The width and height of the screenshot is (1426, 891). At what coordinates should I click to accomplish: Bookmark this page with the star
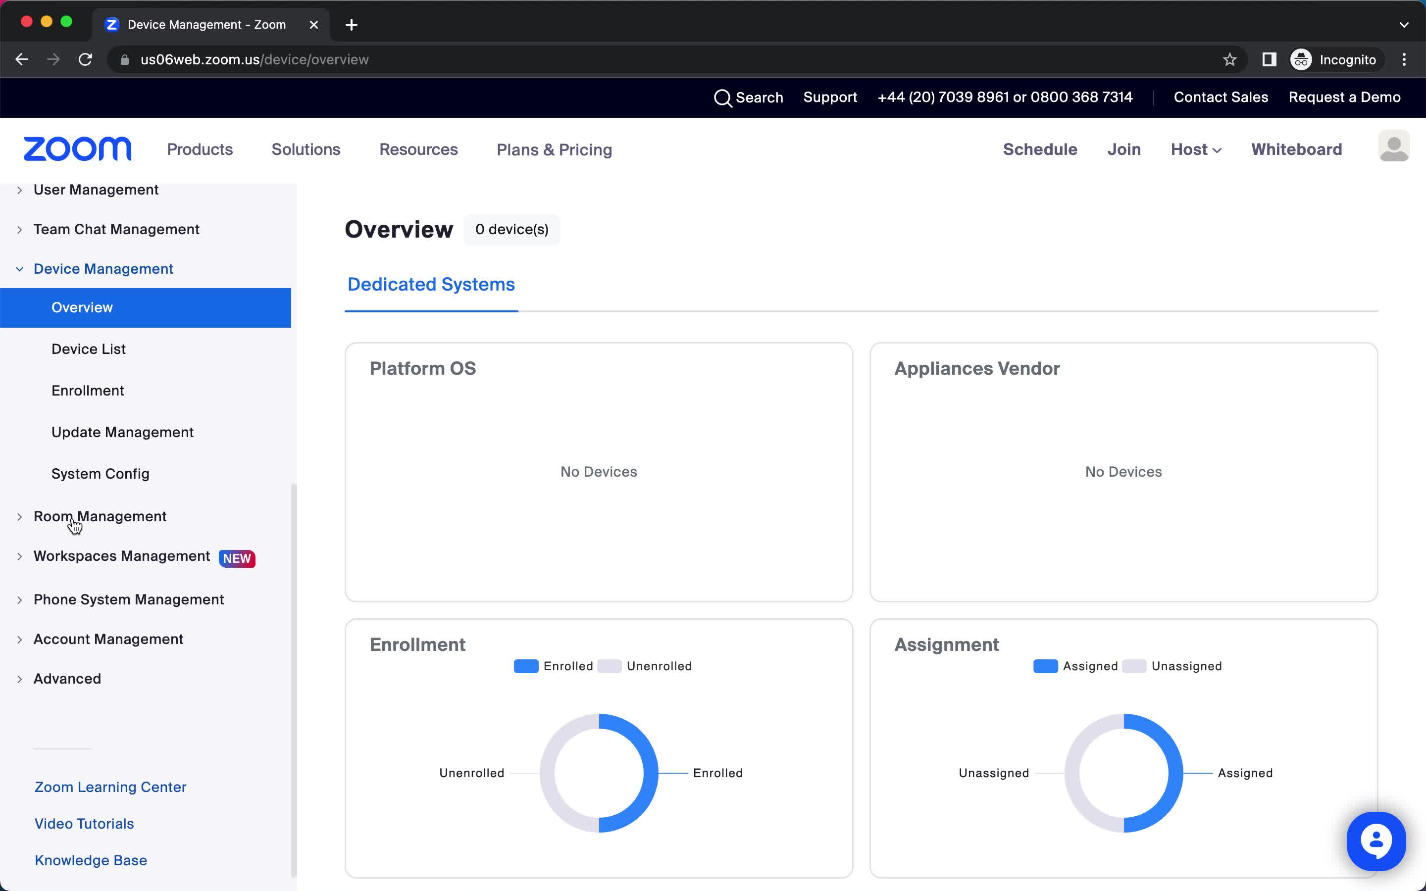click(1229, 59)
